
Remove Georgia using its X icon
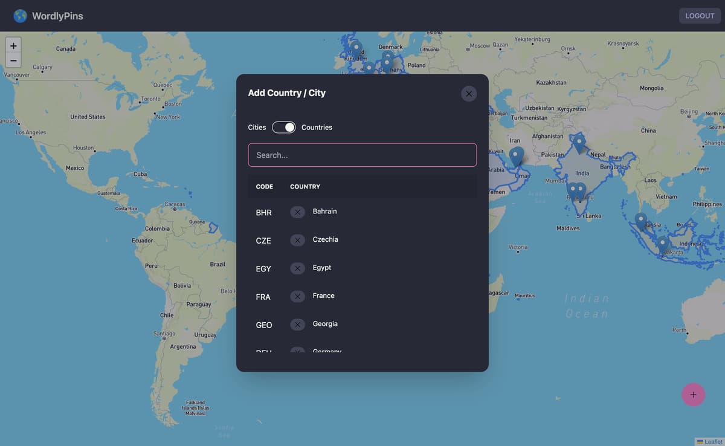coord(297,325)
